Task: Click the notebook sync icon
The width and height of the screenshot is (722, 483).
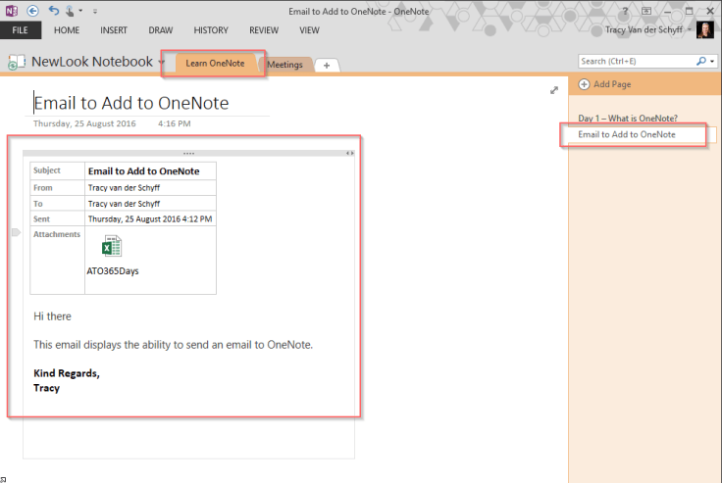Action: click(16, 62)
